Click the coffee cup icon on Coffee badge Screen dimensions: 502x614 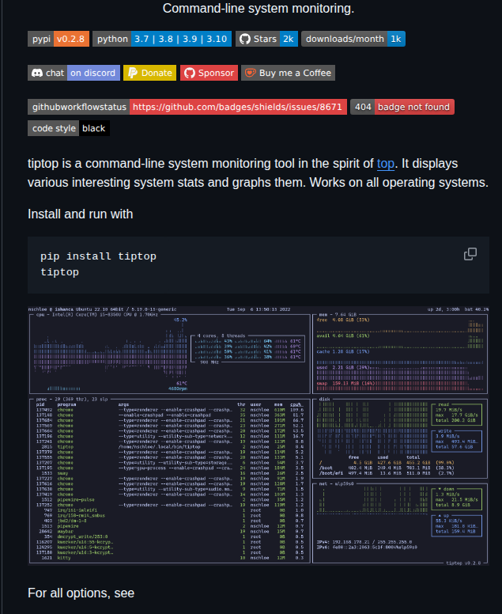pos(251,73)
